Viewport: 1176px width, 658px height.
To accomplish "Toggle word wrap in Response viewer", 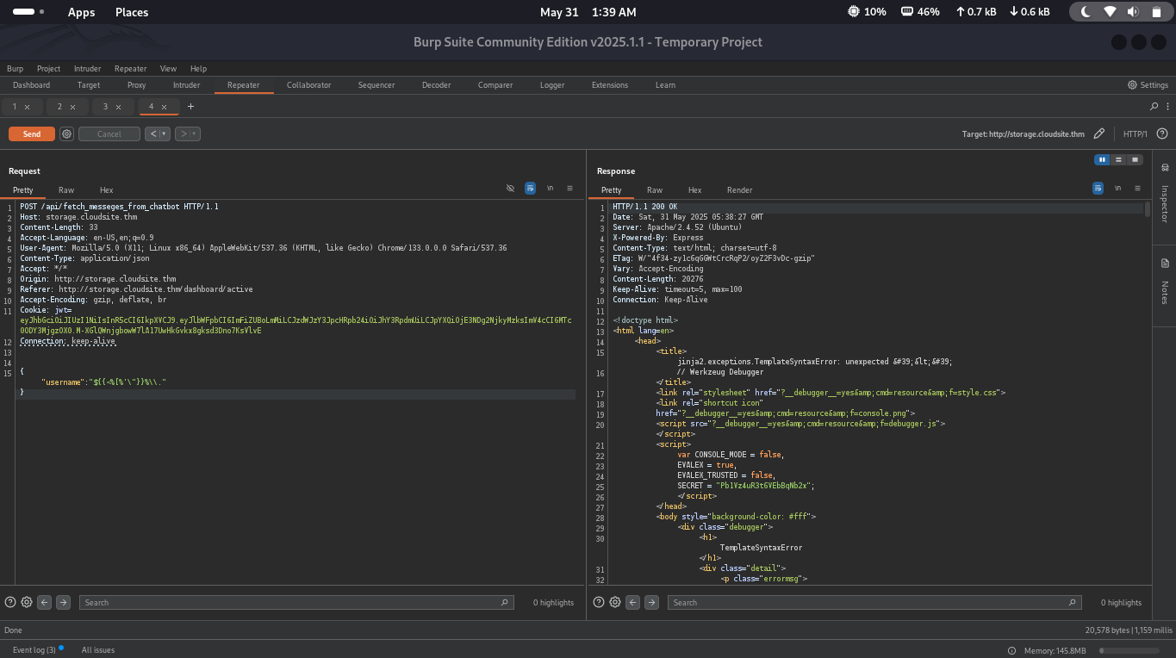I will click(x=1098, y=188).
